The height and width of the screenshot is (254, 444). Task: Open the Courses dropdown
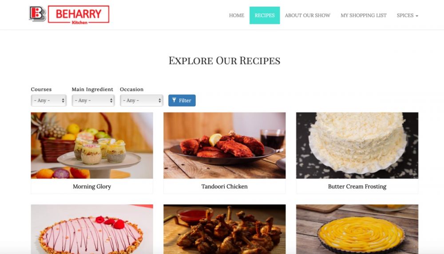click(x=49, y=101)
